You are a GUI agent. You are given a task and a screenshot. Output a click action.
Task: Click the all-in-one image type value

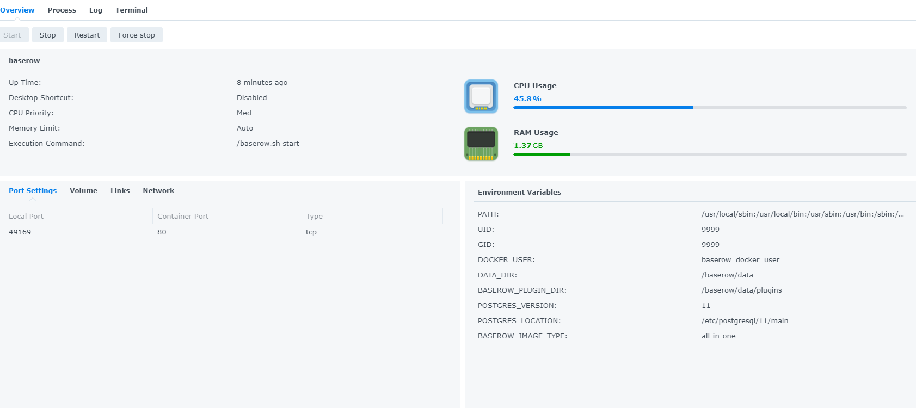coord(718,336)
